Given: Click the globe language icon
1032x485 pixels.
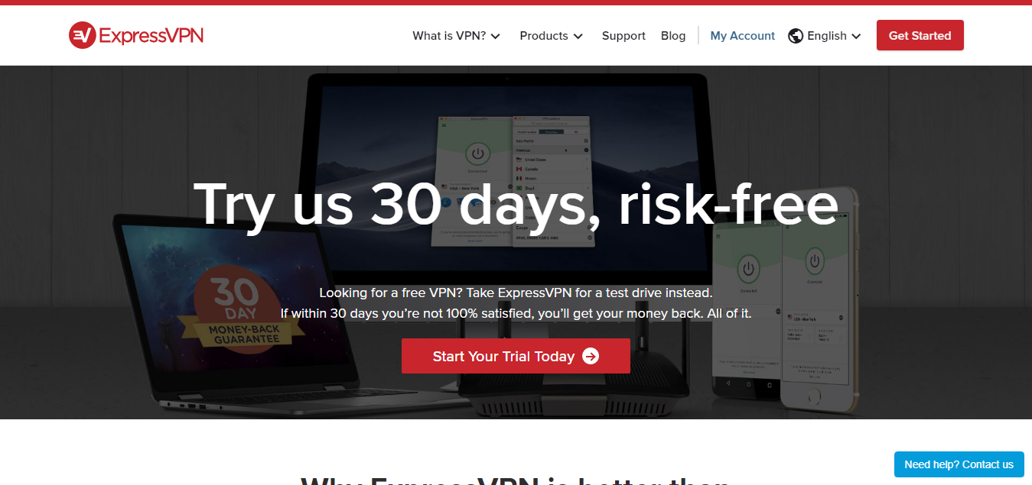Looking at the screenshot, I should (x=796, y=36).
